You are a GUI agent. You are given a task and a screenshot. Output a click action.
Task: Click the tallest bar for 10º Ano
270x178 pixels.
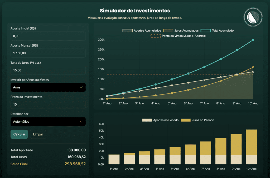[251, 147]
